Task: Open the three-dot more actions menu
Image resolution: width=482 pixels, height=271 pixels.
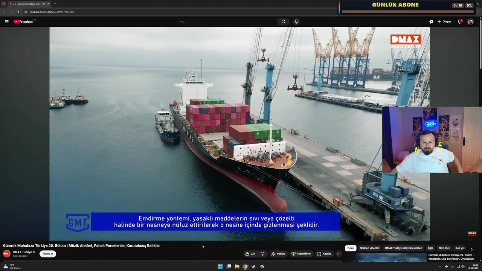Action: pos(339,254)
